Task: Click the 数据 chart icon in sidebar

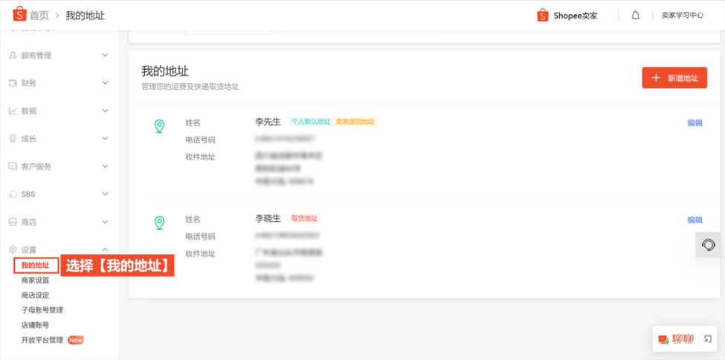Action: click(x=13, y=111)
